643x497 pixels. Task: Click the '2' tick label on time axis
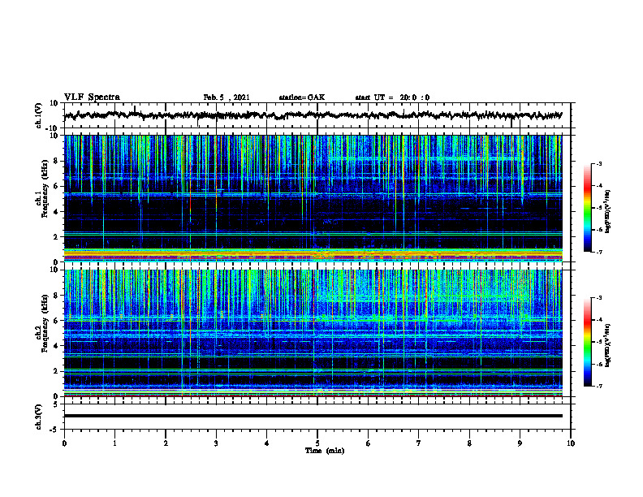pyautogui.click(x=166, y=443)
